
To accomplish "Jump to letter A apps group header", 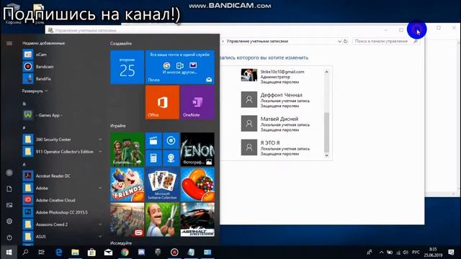I will tap(24, 165).
